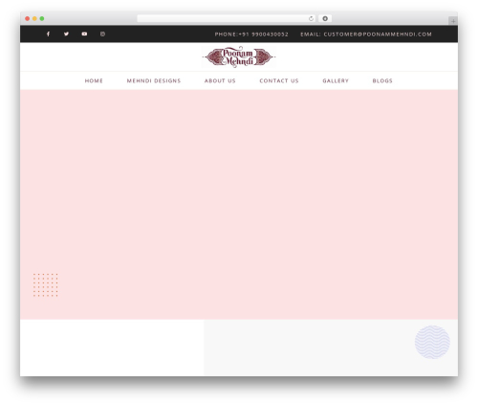Click the download icon beside the address bar

(325, 18)
